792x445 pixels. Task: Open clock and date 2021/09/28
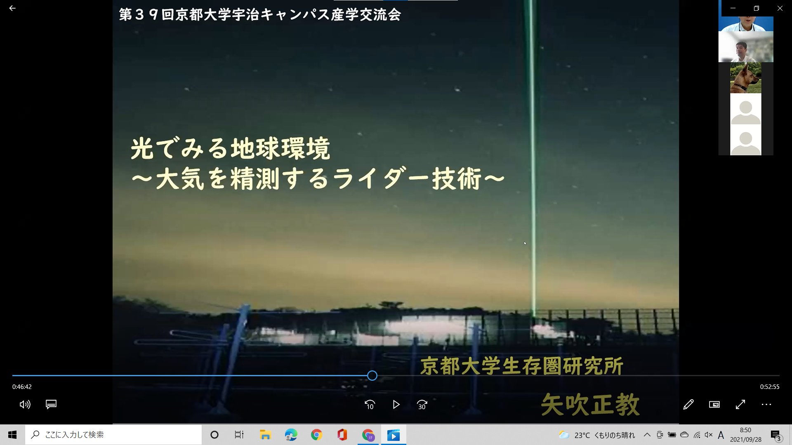tap(746, 435)
